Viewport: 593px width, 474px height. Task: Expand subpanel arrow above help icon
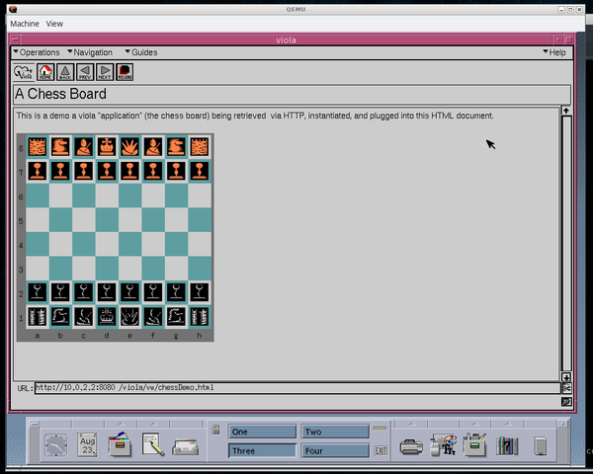[508, 424]
